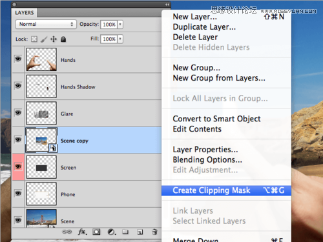Screen dimensions: 323x242
Task: Select the layer named Phone
Action: [x=68, y=194]
